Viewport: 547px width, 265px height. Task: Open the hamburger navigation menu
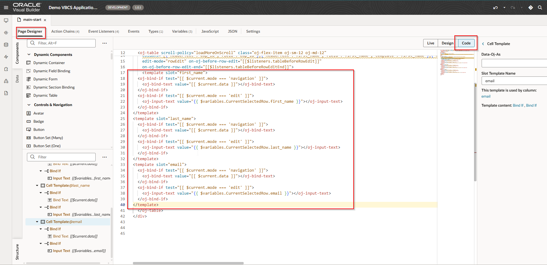tap(6, 8)
